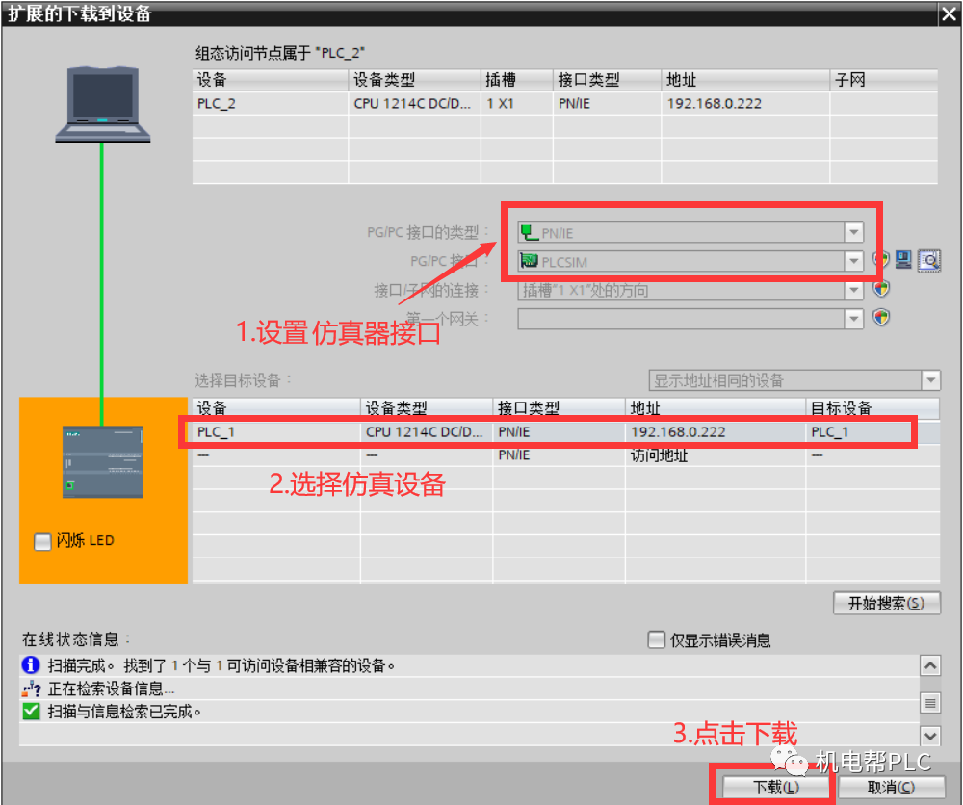Image resolution: width=963 pixels, height=805 pixels.
Task: Click the shield icon beside 插槽 1 X1 connection
Action: 882,289
